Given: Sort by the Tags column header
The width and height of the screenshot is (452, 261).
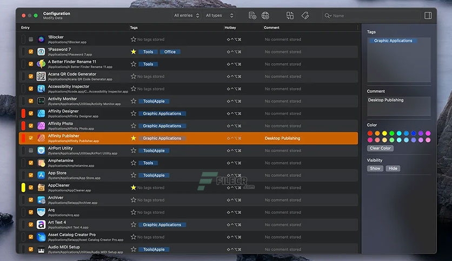Looking at the screenshot, I should click(x=134, y=28).
